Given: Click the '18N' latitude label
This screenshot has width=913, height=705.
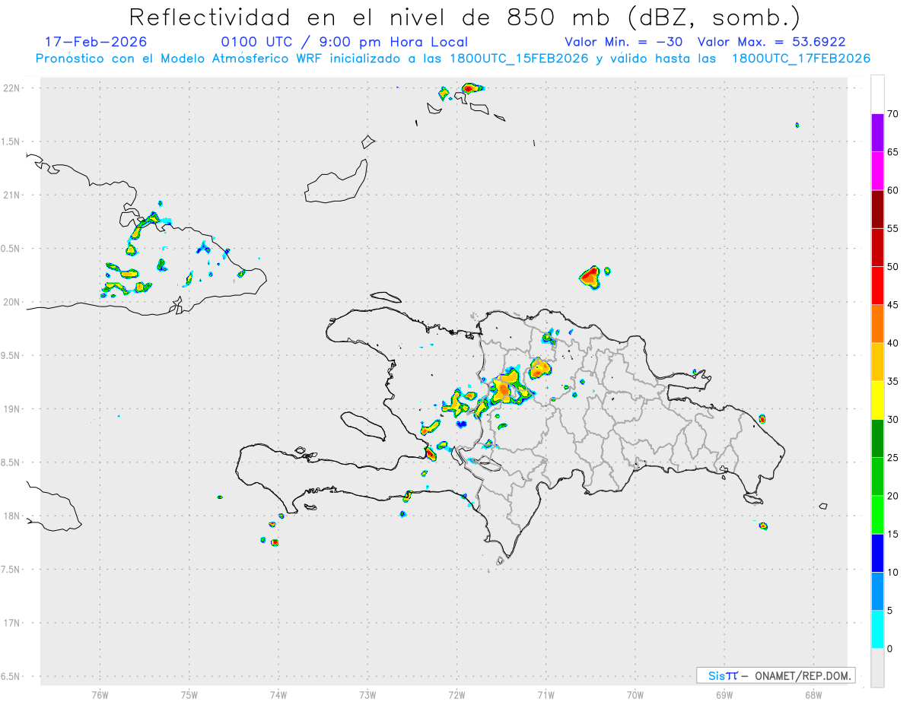Looking at the screenshot, I should point(11,516).
